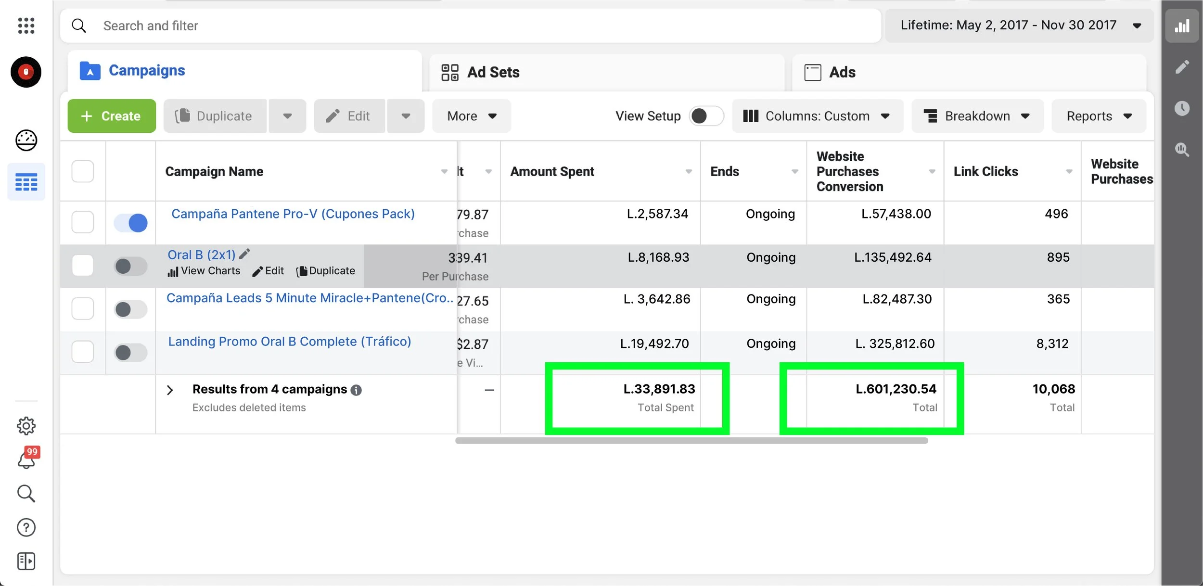This screenshot has width=1203, height=586.
Task: Open the Ends column header menu
Action: coord(794,172)
